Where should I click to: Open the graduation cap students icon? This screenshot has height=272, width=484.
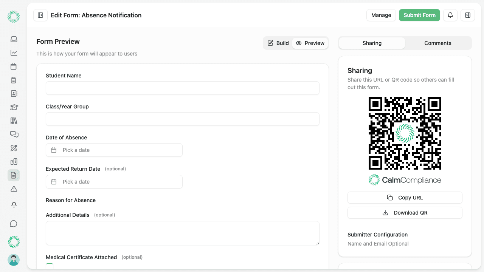point(13,107)
